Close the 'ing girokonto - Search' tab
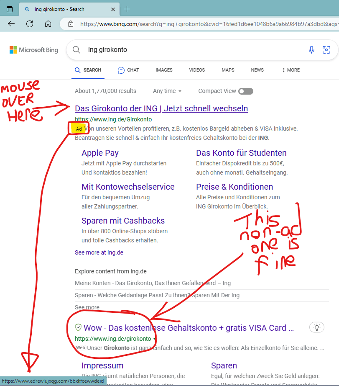The width and height of the screenshot is (339, 386). (113, 9)
